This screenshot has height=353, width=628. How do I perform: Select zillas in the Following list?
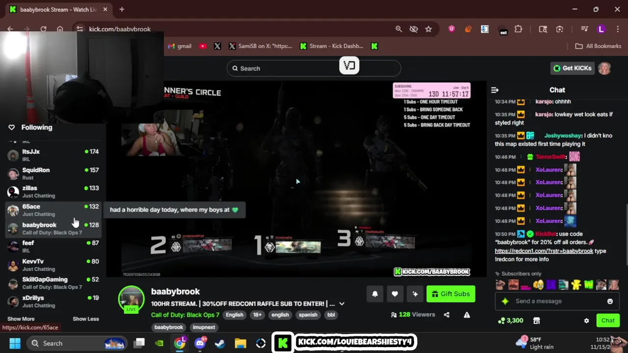53,192
